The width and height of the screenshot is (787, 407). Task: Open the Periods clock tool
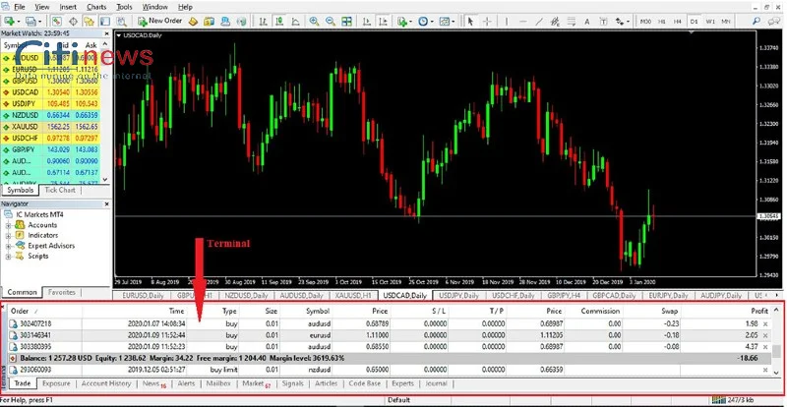coord(423,21)
